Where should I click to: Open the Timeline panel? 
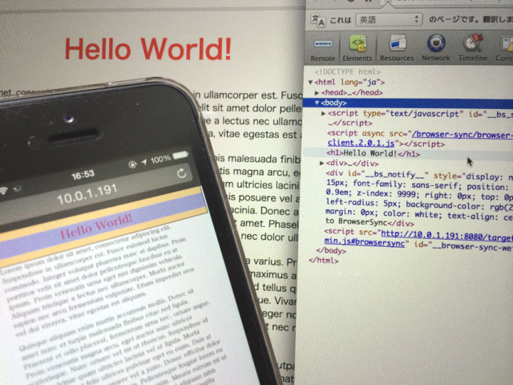[473, 46]
